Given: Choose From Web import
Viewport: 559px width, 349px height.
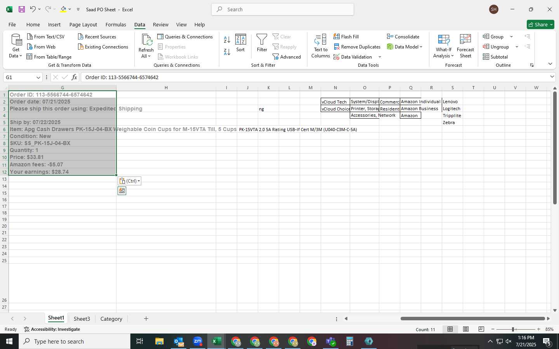Looking at the screenshot, I should point(41,47).
